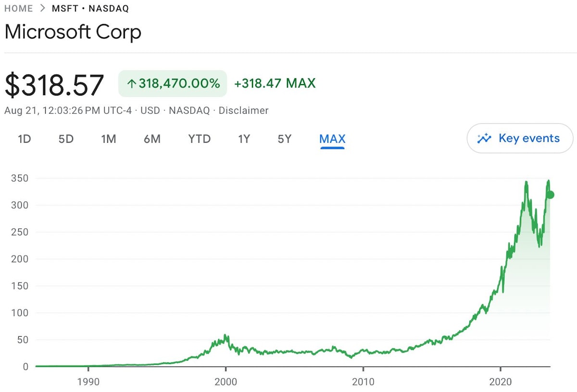Viewport: 577px width, 392px height.
Task: Click the up arrow in percentage badge
Action: 132,84
